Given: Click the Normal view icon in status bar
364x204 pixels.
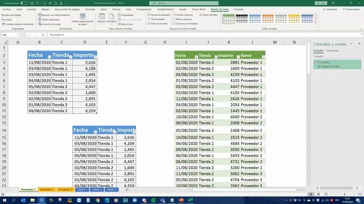Looking at the screenshot, I should pyautogui.click(x=311, y=194).
